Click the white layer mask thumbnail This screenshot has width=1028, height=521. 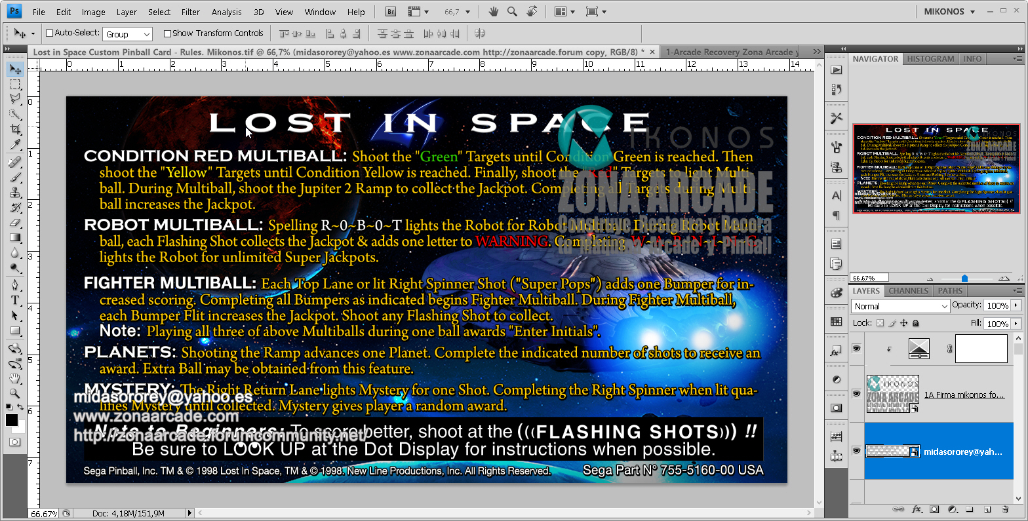pos(981,349)
